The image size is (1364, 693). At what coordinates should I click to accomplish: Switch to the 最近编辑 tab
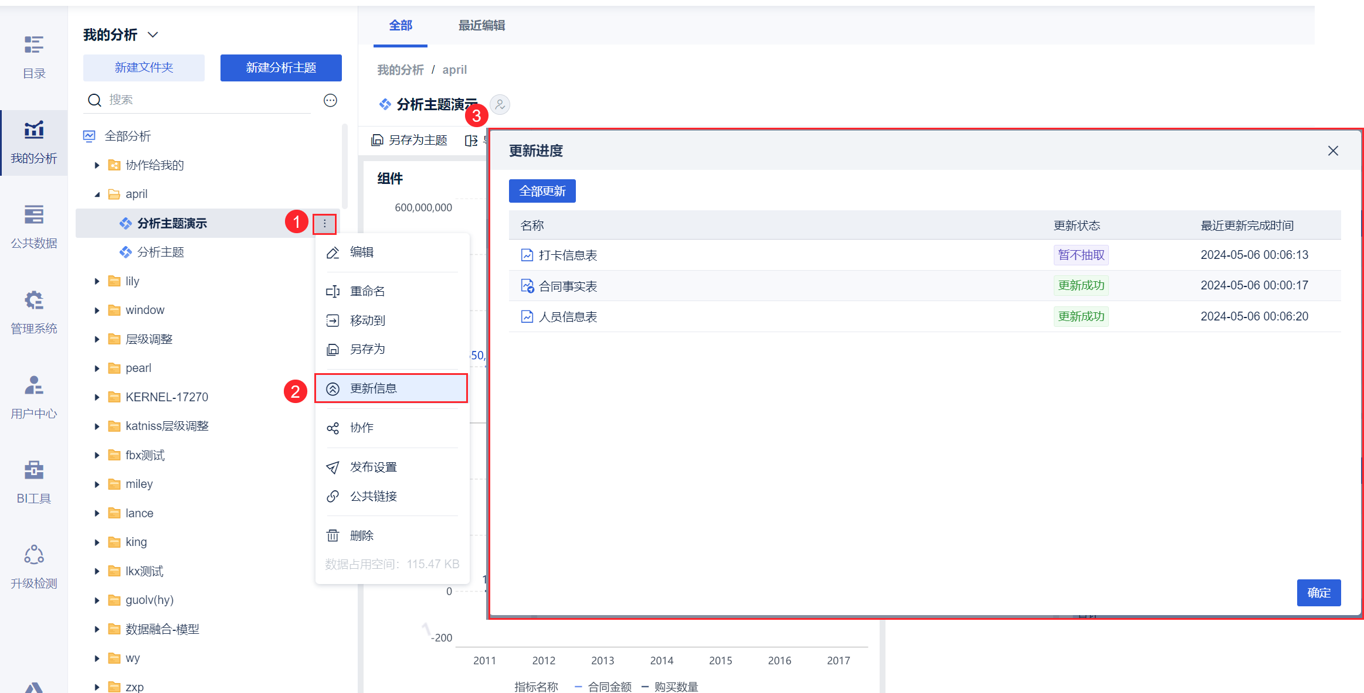pos(481,25)
